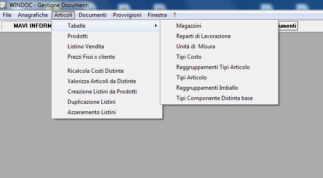Select Duplicazione Listini entry
This screenshot has height=178, width=323.
click(106, 102)
